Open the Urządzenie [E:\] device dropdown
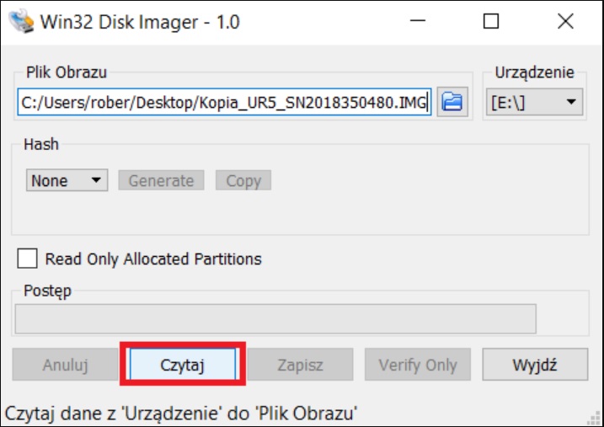 point(534,102)
